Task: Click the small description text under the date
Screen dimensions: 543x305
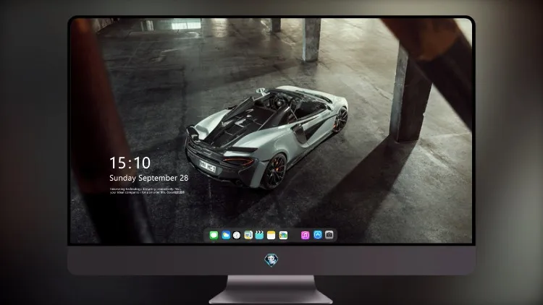Action: click(147, 191)
